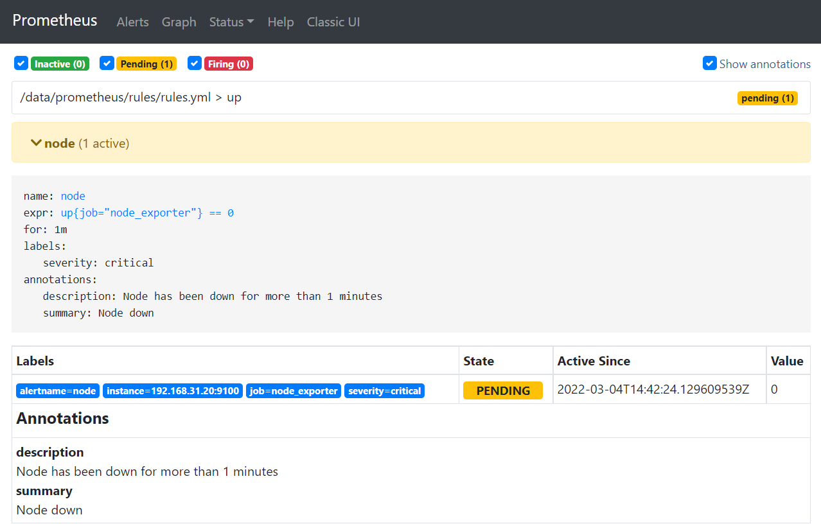
Task: Click the node rule name link
Action: (x=73, y=196)
